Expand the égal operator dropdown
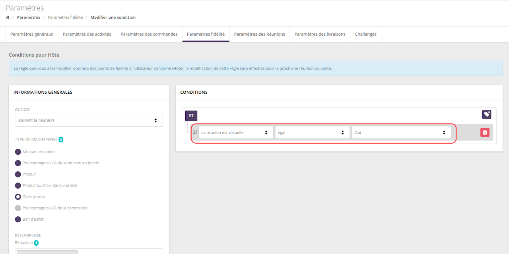The height and width of the screenshot is (254, 509). (x=312, y=133)
